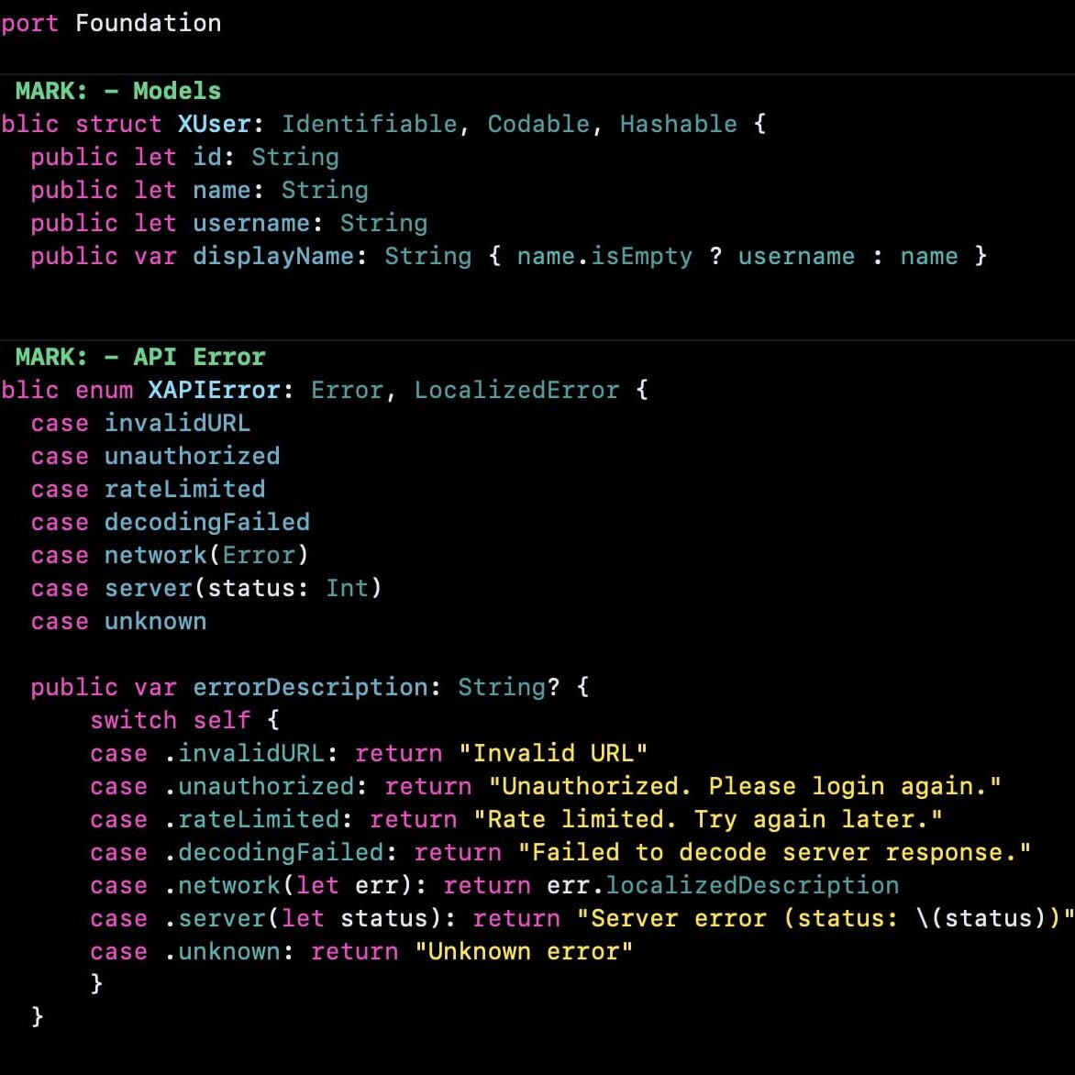Place cursor on Codable protocol name

click(x=538, y=124)
